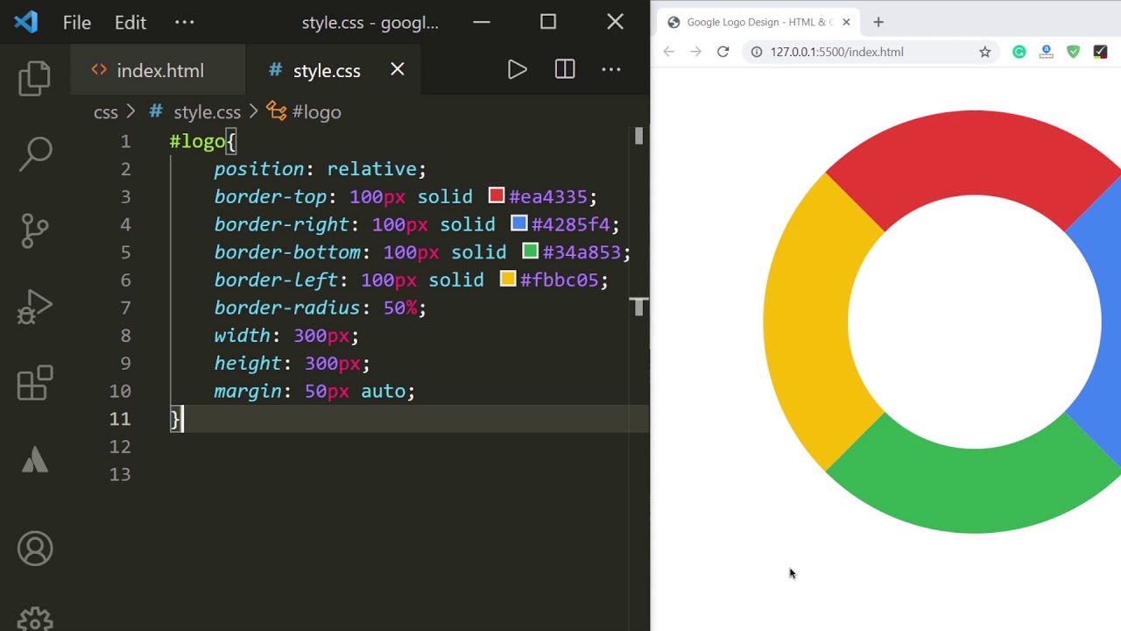Open the blue #4285f4 color picker
The image size is (1121, 631).
tap(519, 223)
